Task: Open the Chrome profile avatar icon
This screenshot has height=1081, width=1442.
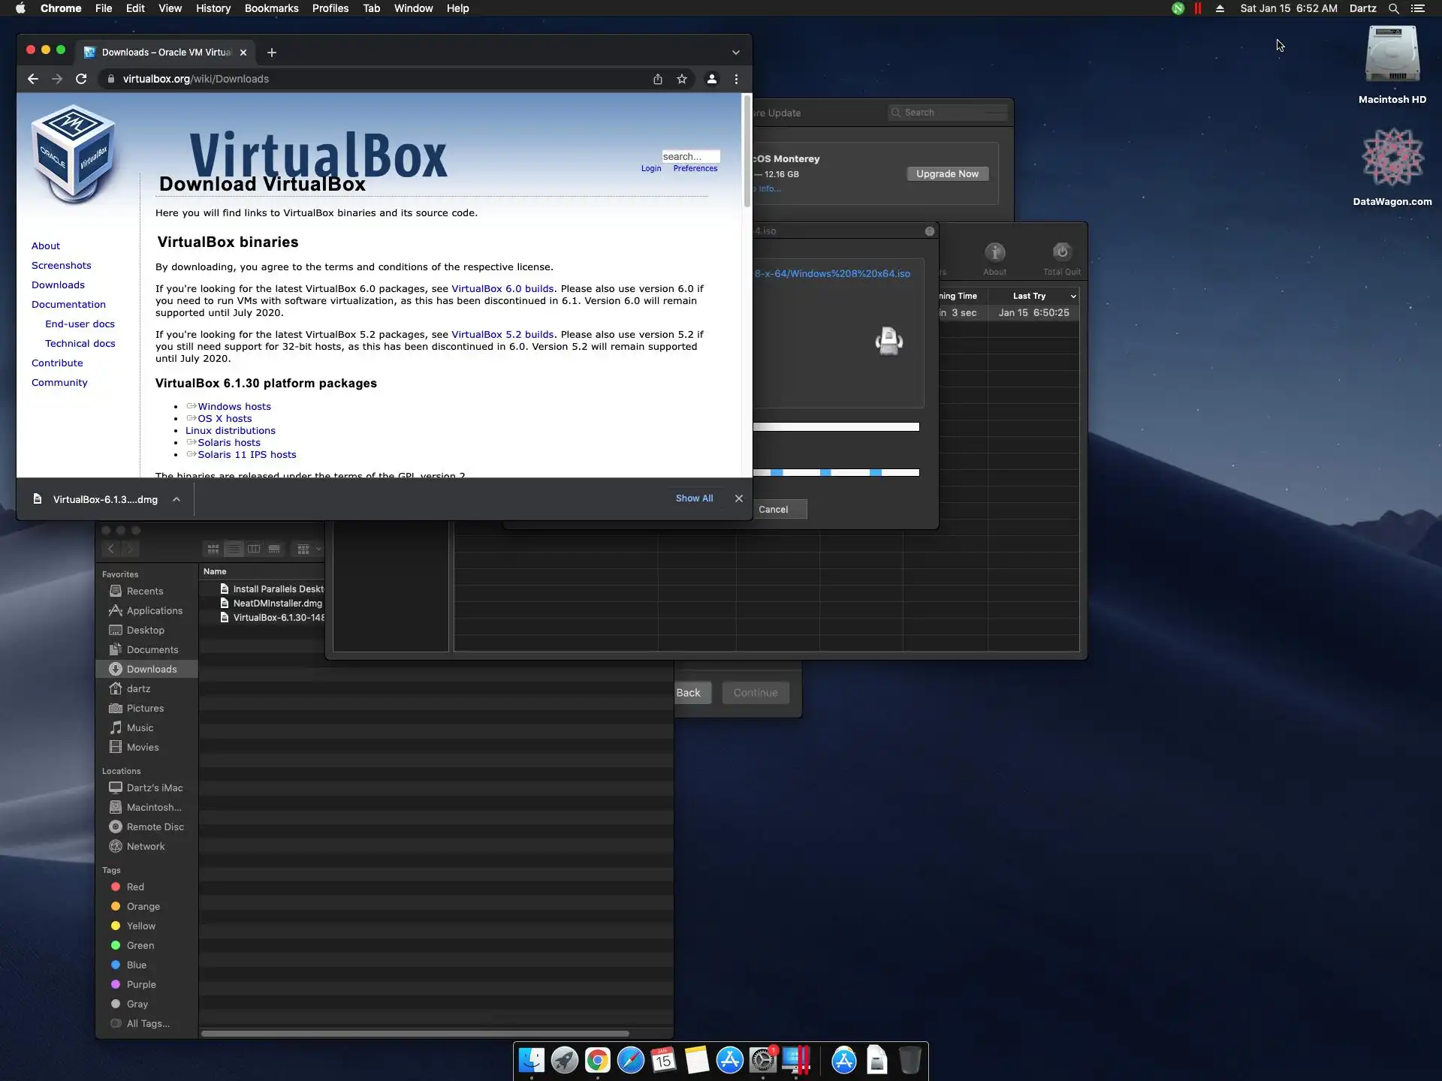Action: coord(711,79)
